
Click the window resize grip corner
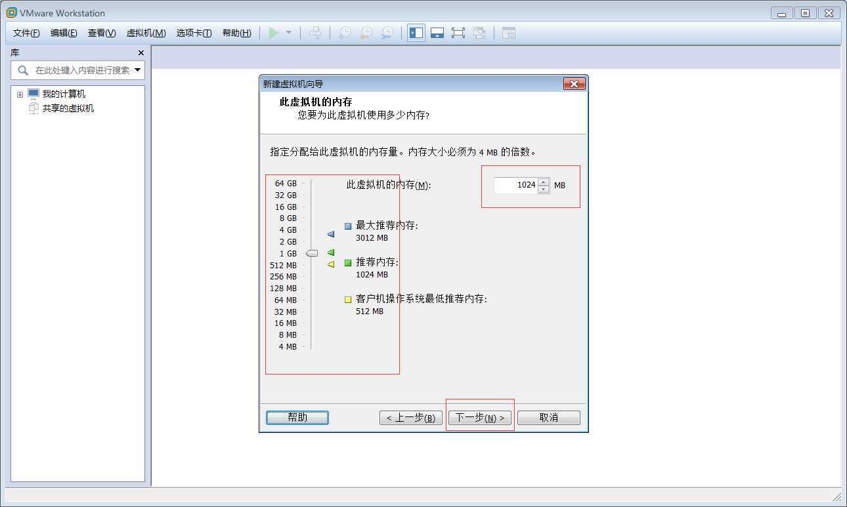pyautogui.click(x=836, y=497)
